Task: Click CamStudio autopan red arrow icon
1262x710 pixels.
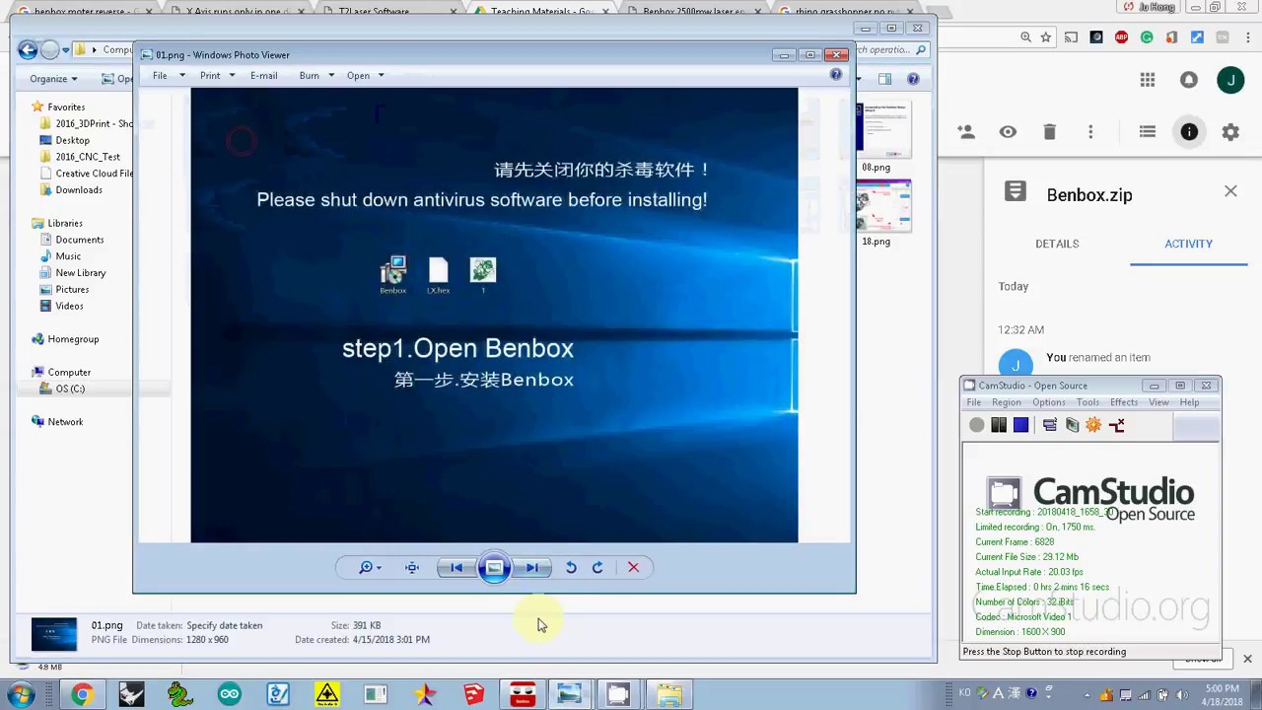Action: pyautogui.click(x=1116, y=425)
